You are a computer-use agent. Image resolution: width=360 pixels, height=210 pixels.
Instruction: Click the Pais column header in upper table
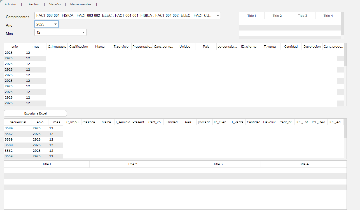(x=206, y=47)
